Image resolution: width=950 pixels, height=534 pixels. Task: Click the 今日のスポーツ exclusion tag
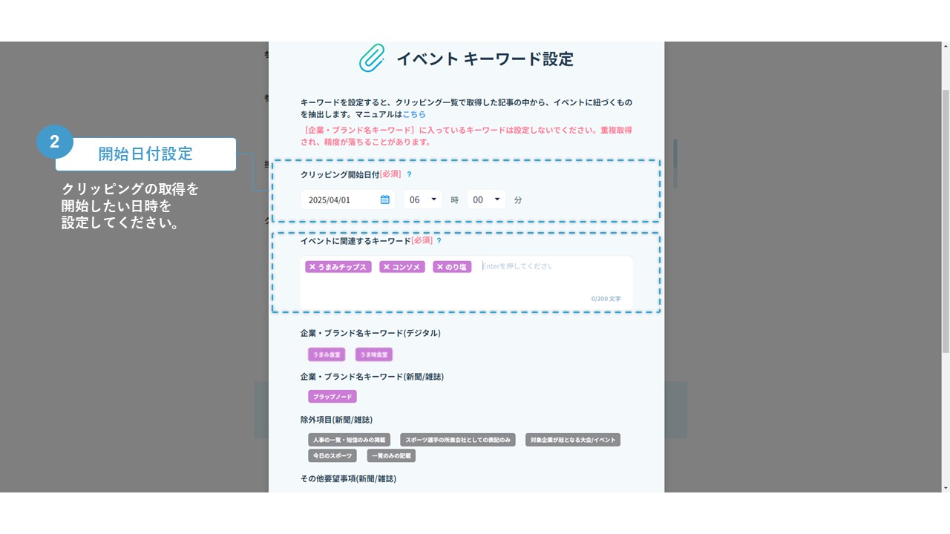point(332,455)
